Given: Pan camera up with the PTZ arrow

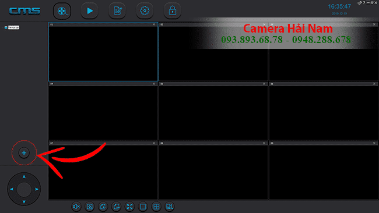Looking at the screenshot, I should click(x=24, y=176).
